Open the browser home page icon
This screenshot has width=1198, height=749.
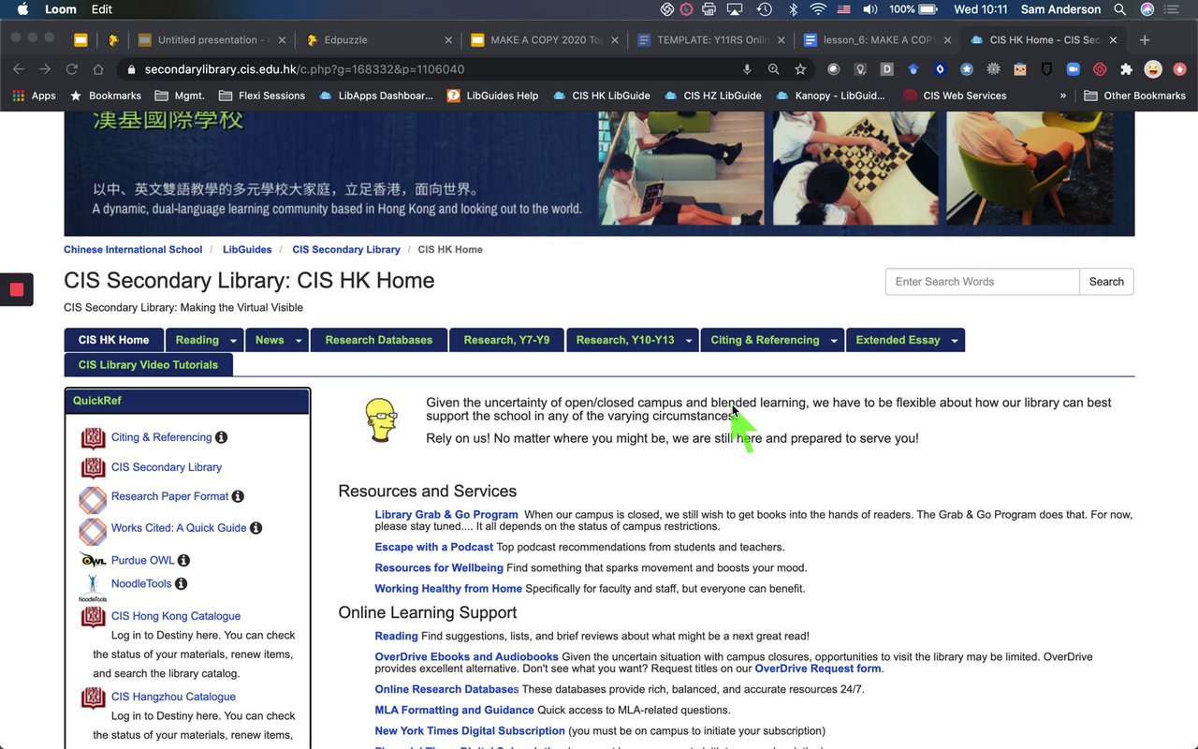(x=98, y=69)
